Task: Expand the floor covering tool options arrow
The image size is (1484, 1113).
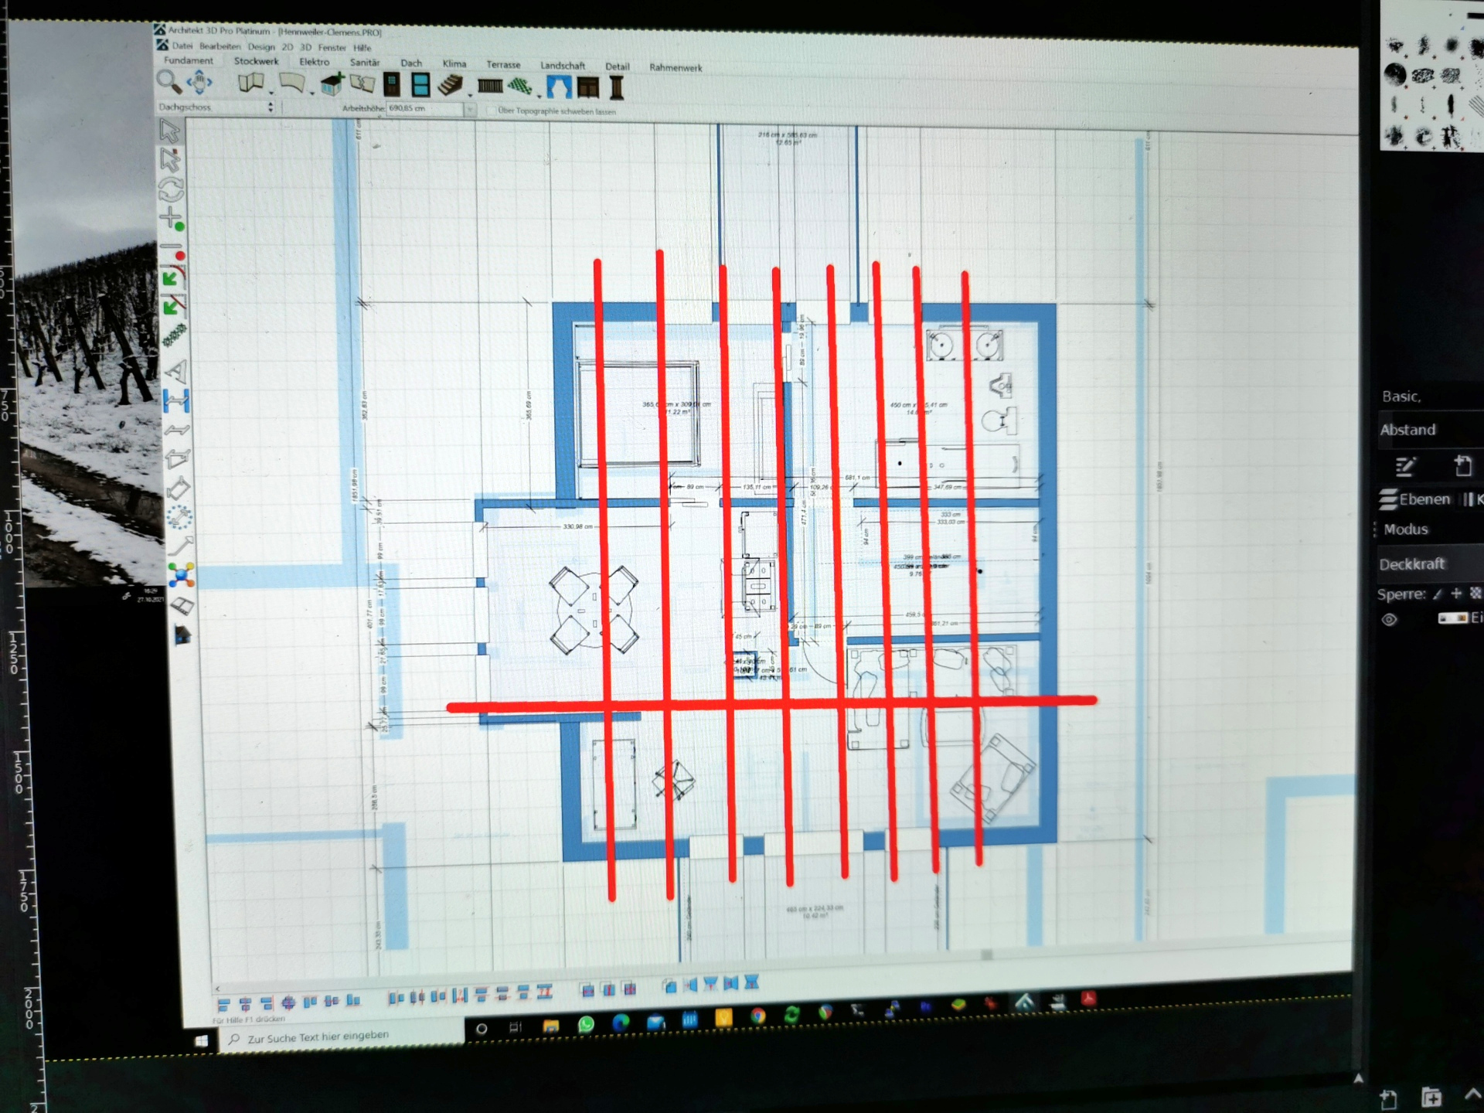Action: [x=539, y=97]
